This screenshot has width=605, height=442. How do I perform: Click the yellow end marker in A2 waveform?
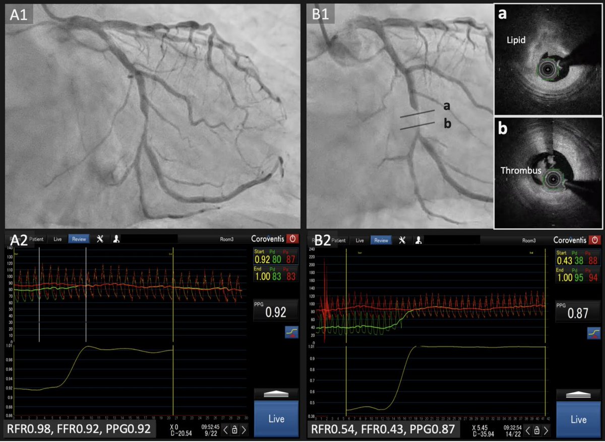coord(173,331)
